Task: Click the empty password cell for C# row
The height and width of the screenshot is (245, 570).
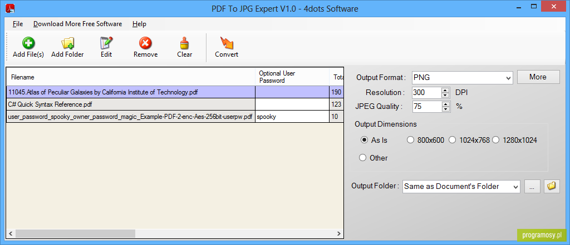Action: pyautogui.click(x=292, y=104)
